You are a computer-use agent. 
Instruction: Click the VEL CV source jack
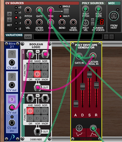[28, 22]
